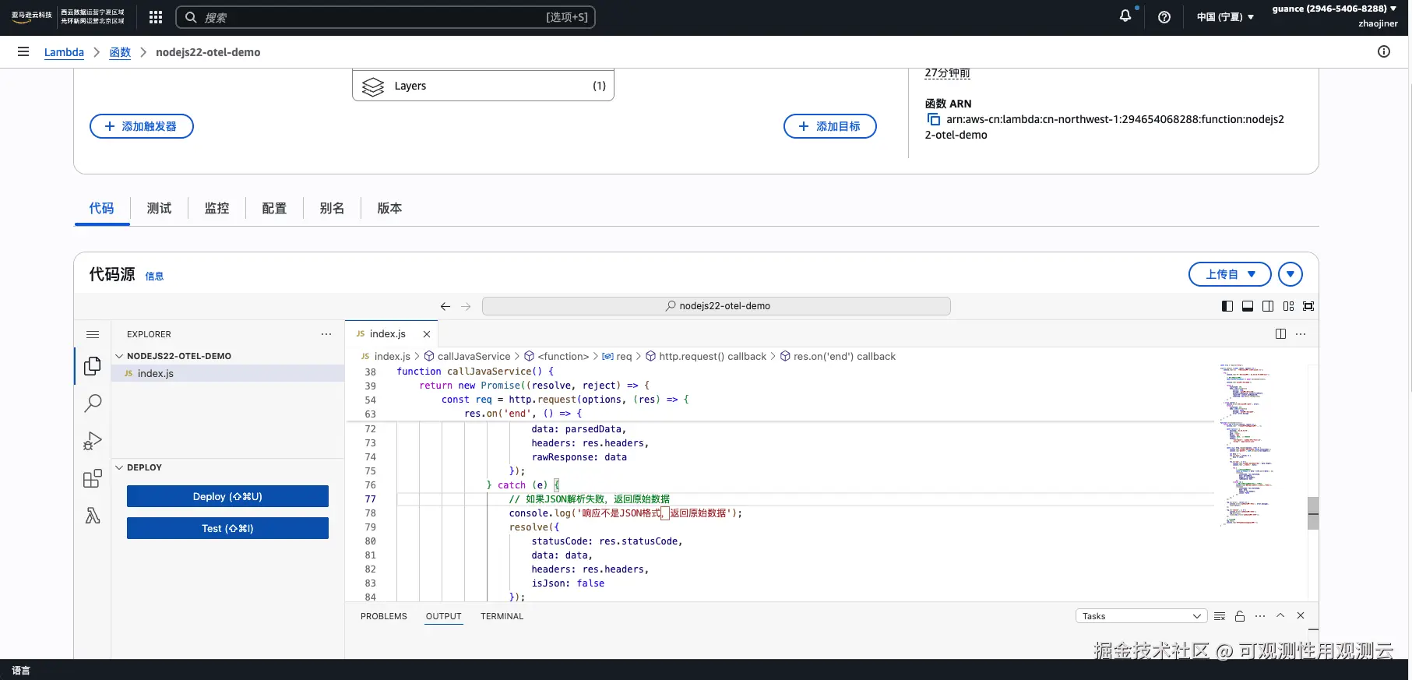Toggle the bottom panel visibility

point(1248,306)
